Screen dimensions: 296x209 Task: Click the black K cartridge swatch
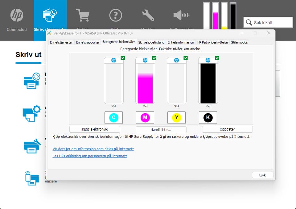[x=208, y=118]
